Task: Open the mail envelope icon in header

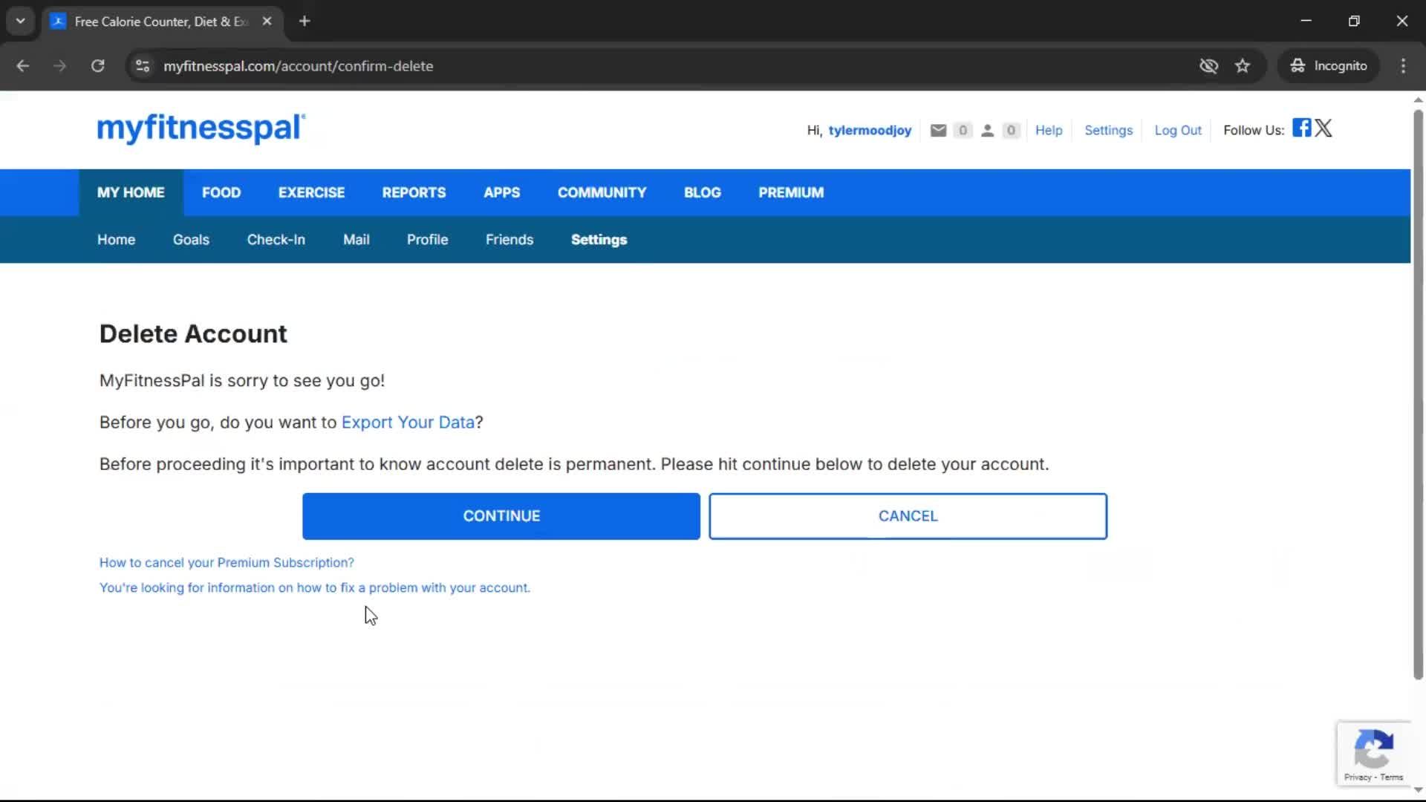Action: [x=938, y=131]
